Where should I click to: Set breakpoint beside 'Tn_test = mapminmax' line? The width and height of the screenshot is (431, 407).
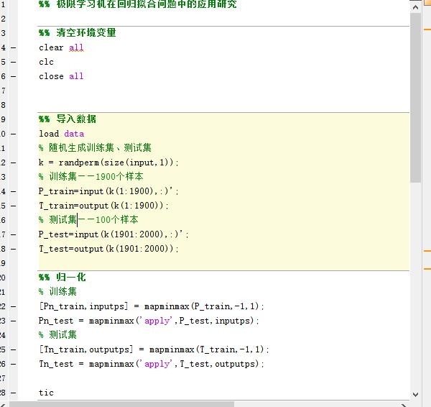[13, 364]
